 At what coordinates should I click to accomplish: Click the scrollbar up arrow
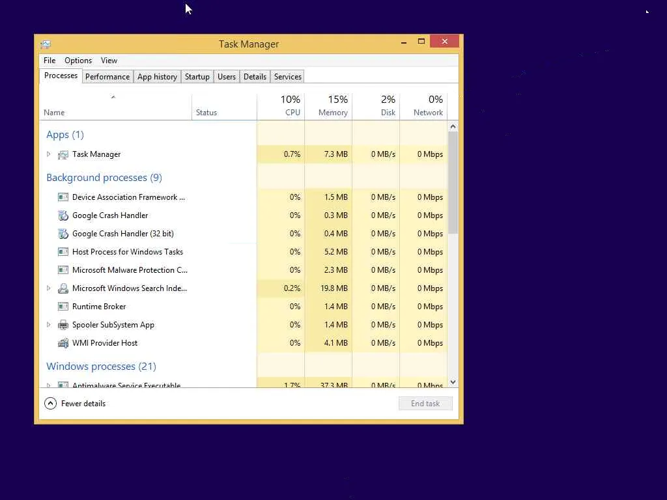click(453, 126)
